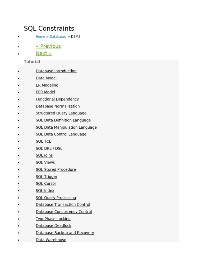Open the Functional Dependency page

coord(57,99)
